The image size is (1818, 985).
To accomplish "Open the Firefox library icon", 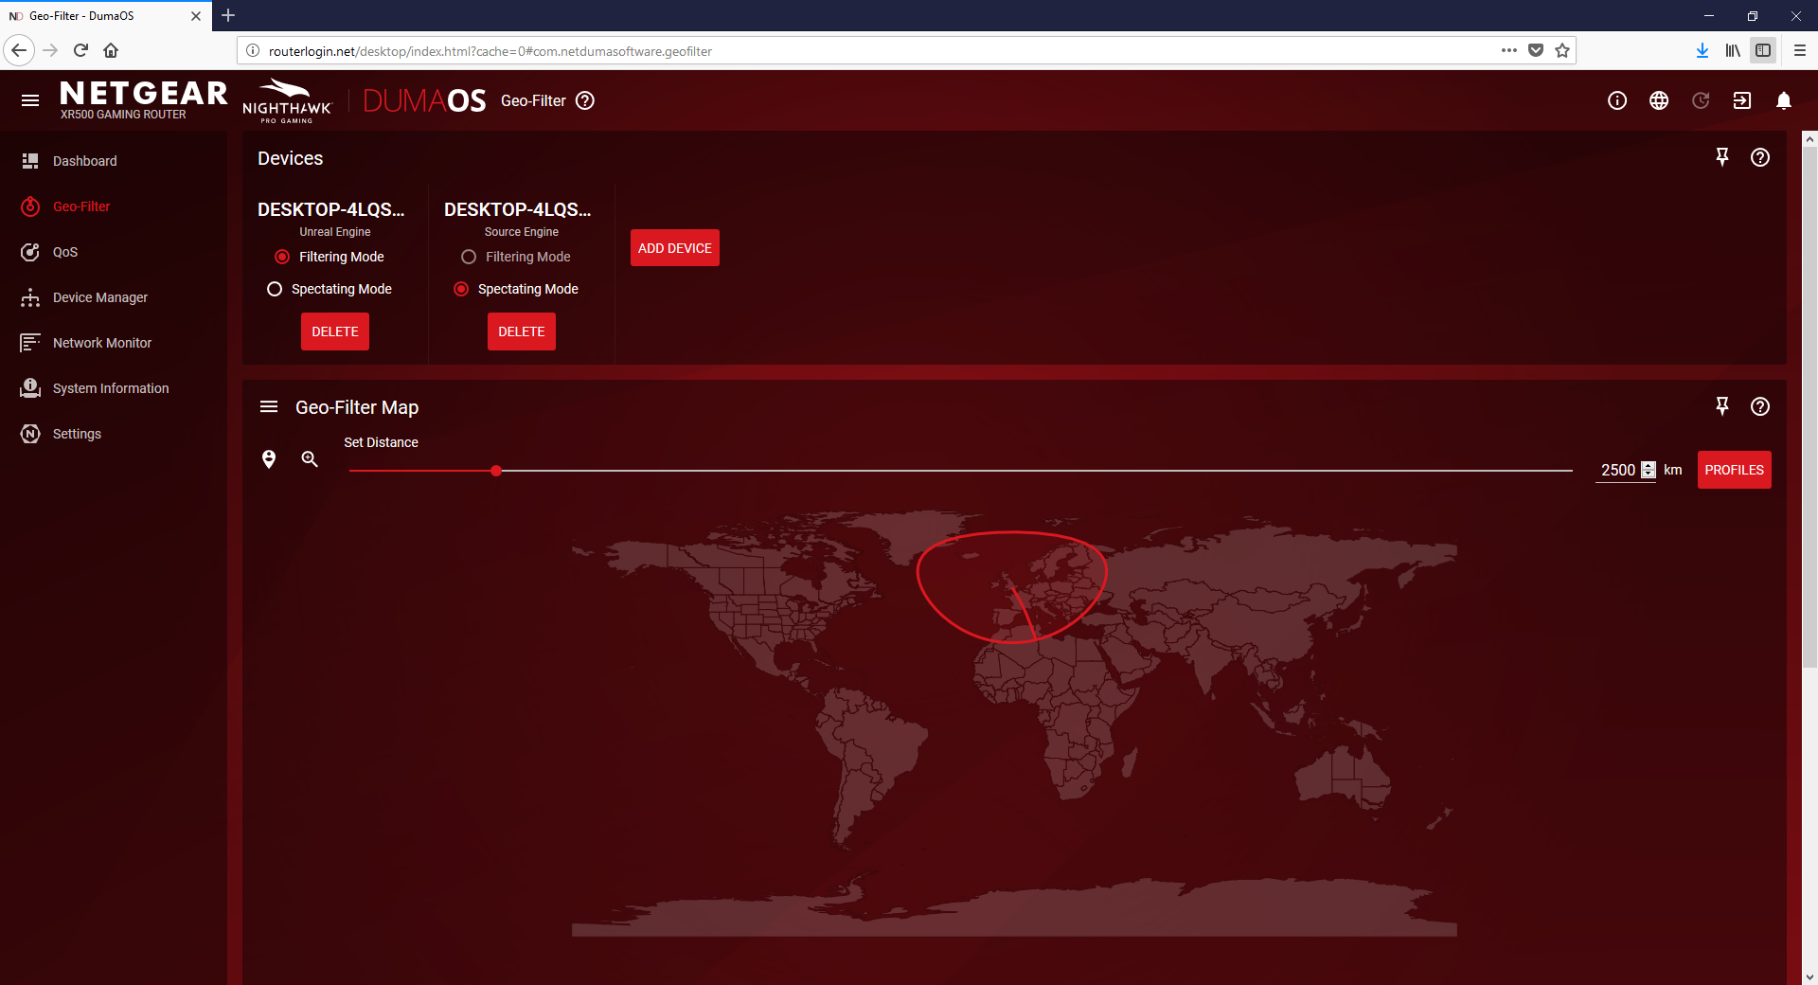I will [x=1733, y=50].
